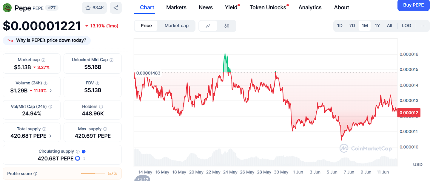Expand Volume (24h) details chevron
Viewport: 430px width, 181px height.
point(51,91)
